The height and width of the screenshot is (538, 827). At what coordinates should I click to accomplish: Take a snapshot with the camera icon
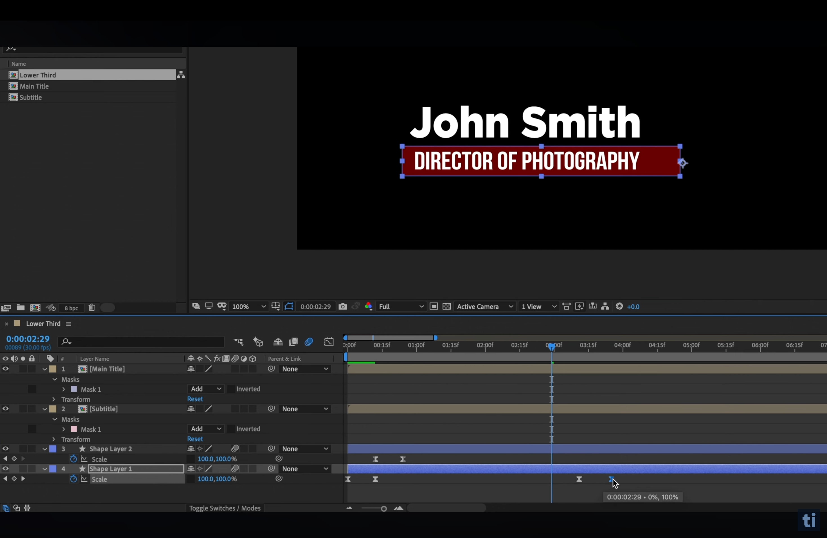click(343, 306)
